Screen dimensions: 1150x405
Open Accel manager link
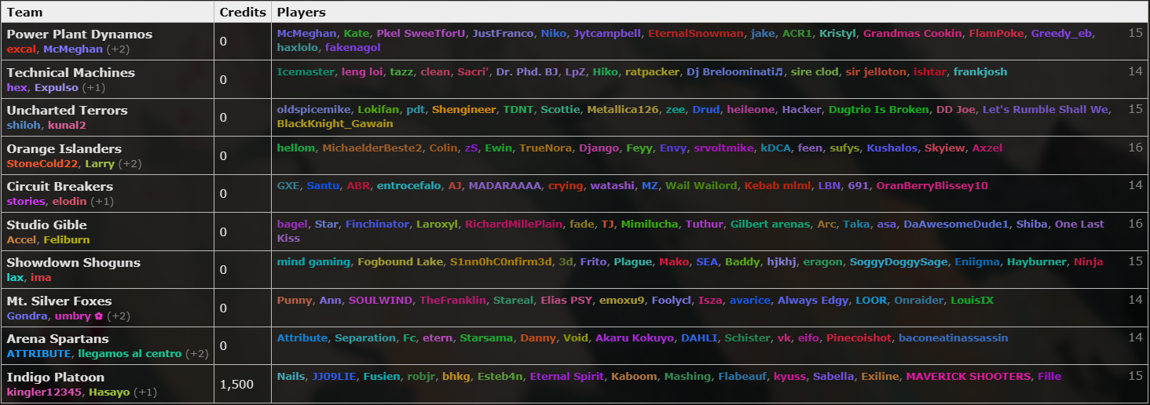point(21,239)
